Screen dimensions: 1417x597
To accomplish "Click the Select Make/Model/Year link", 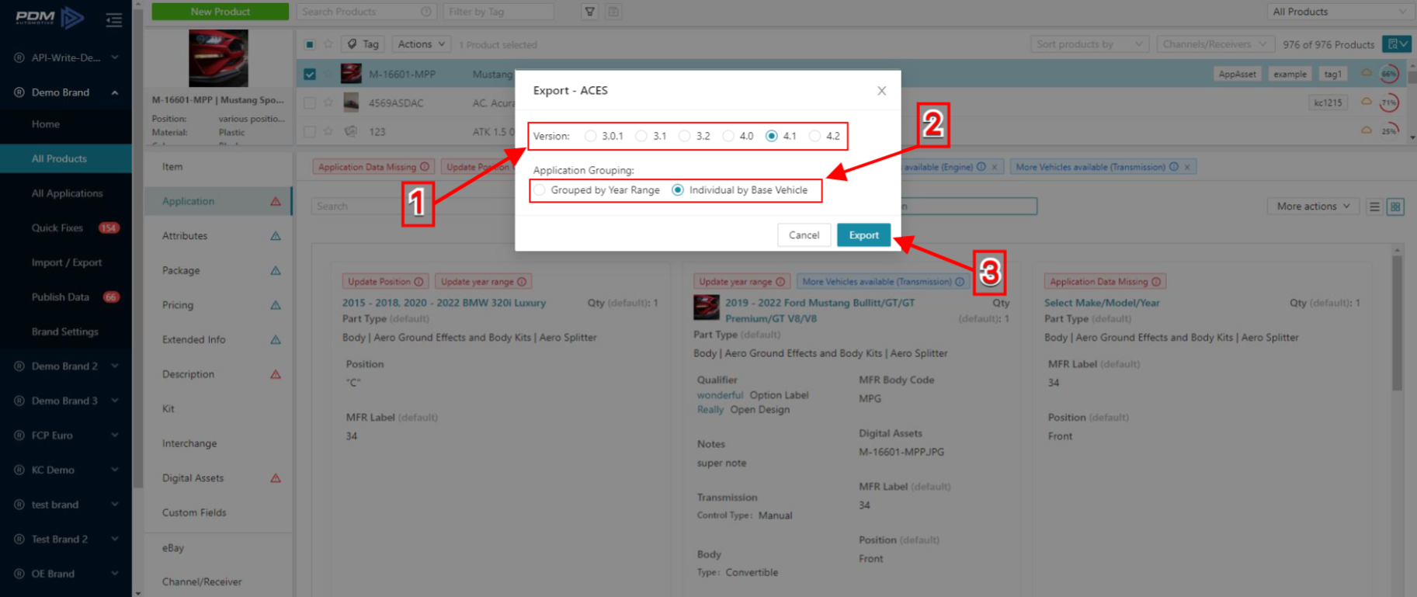I will [x=1102, y=303].
